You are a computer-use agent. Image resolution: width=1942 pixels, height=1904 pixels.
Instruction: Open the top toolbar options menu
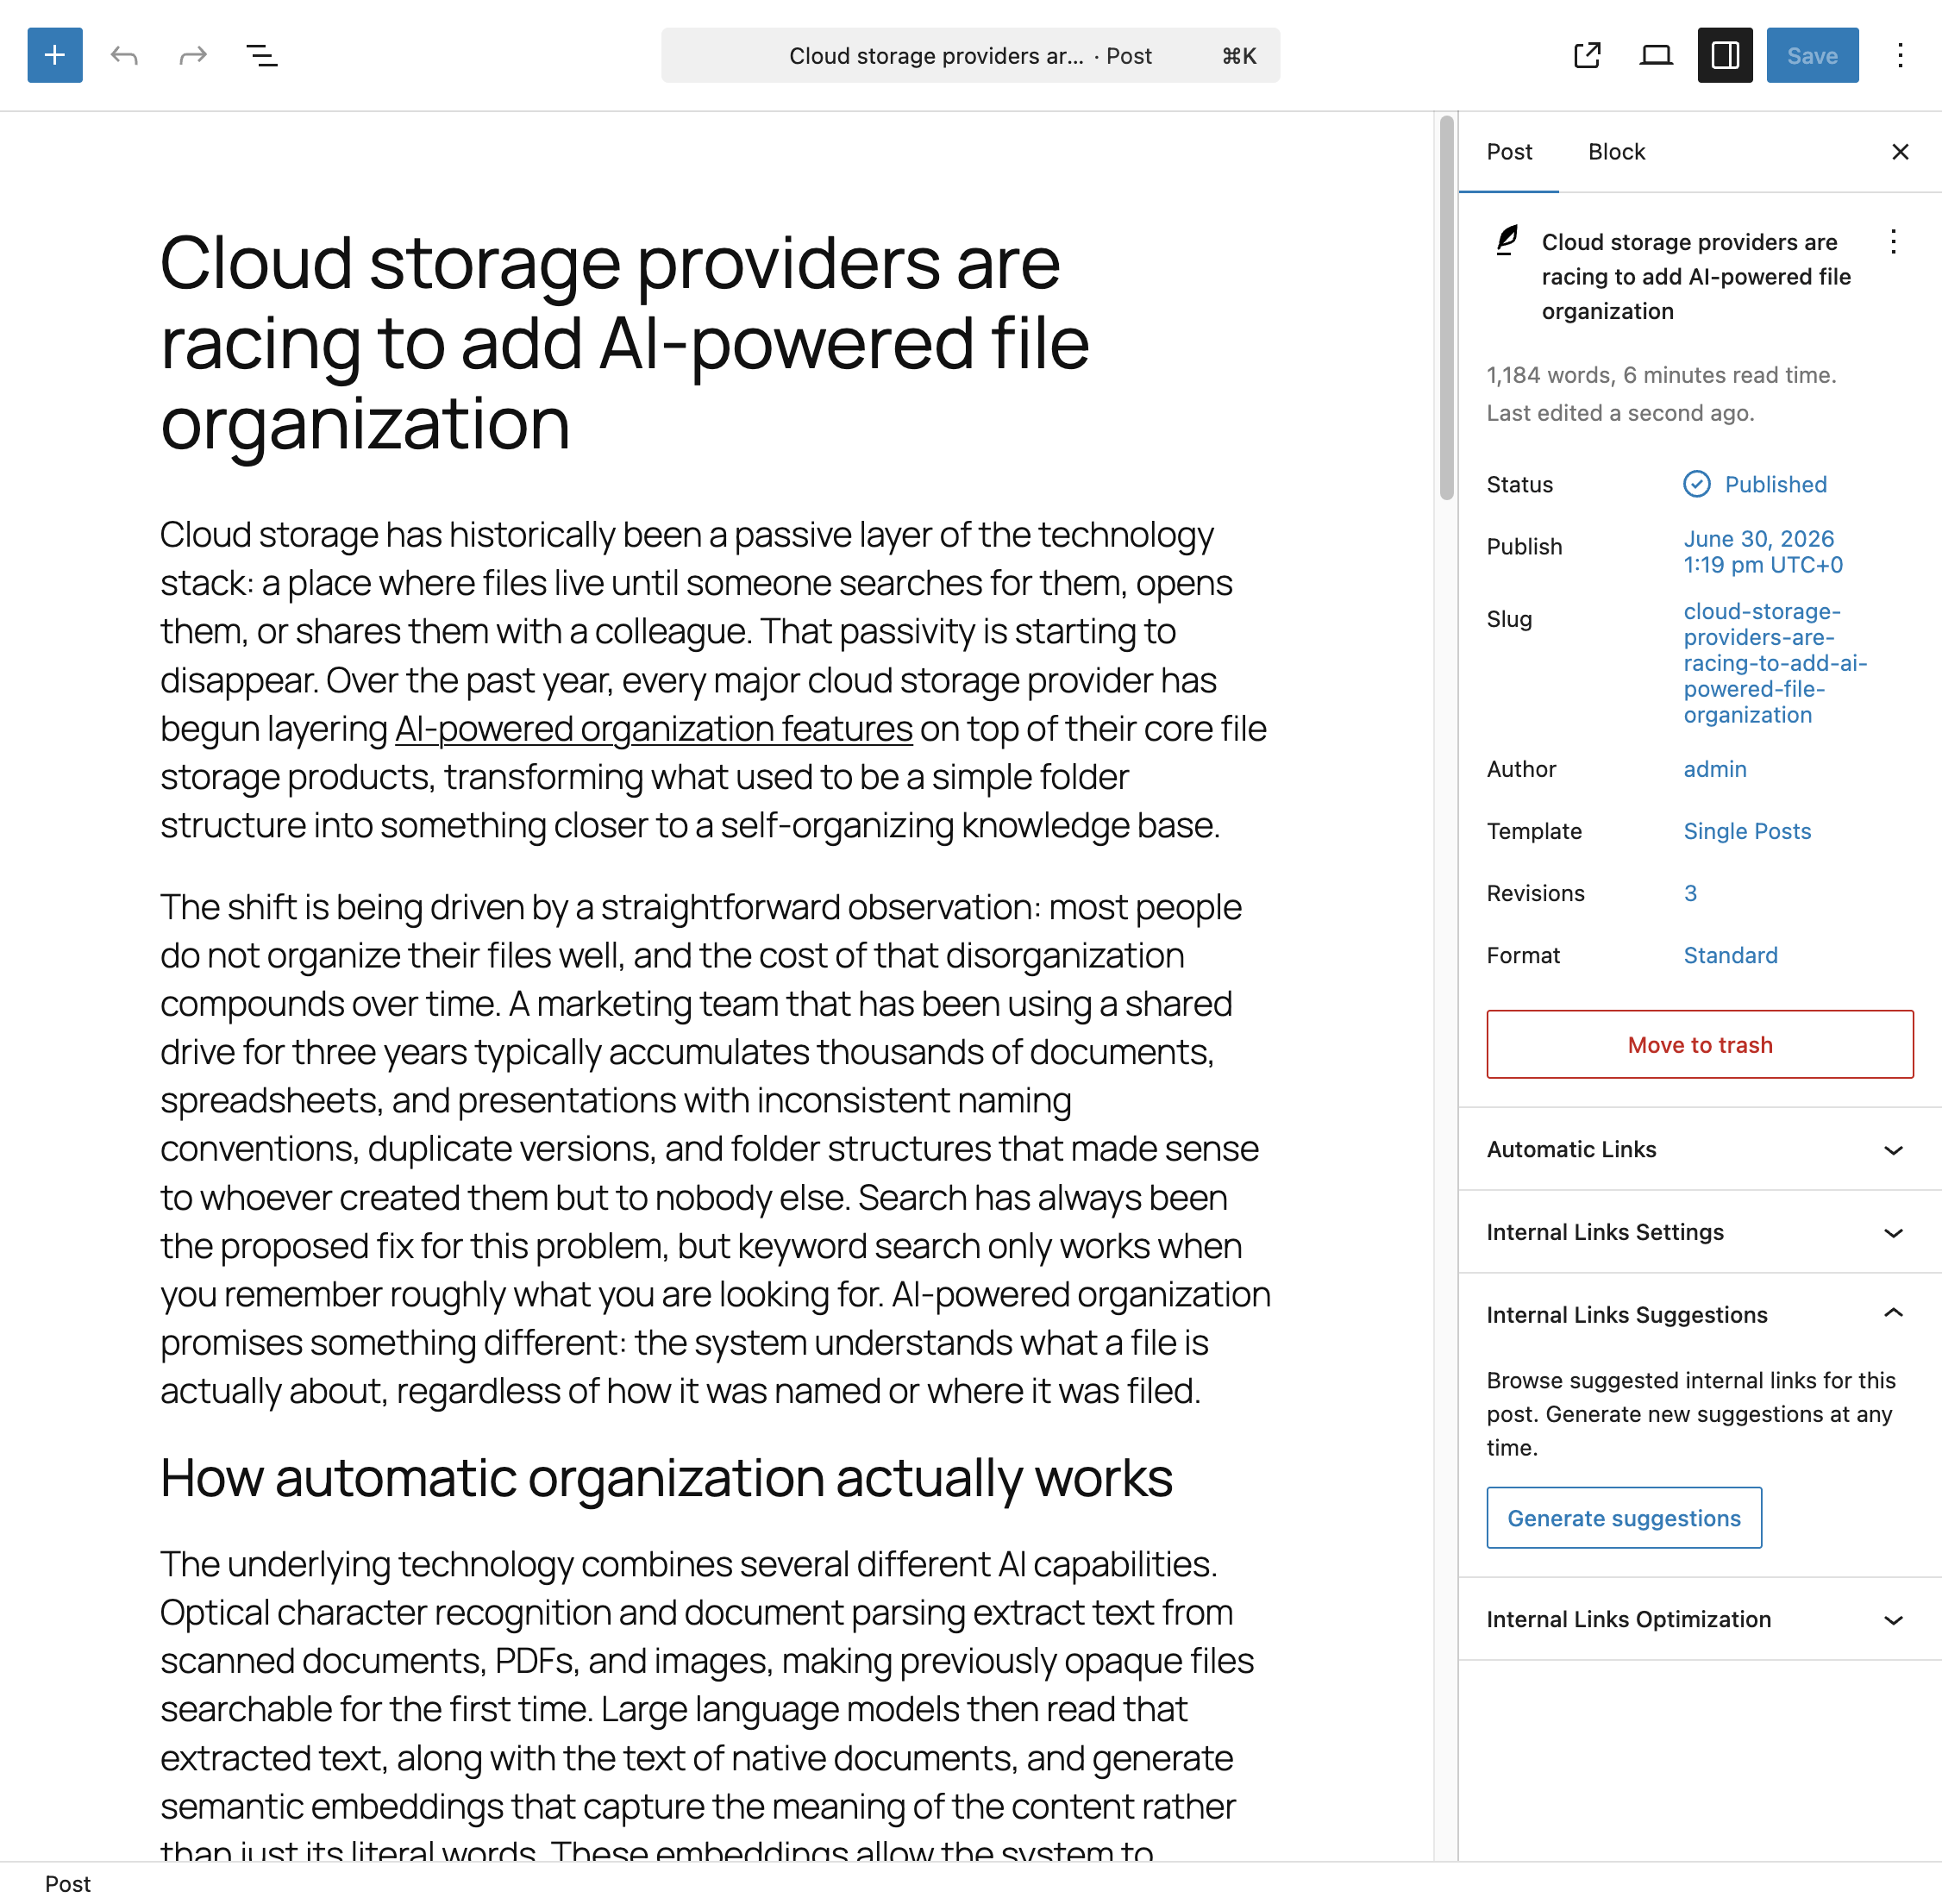click(x=1900, y=55)
